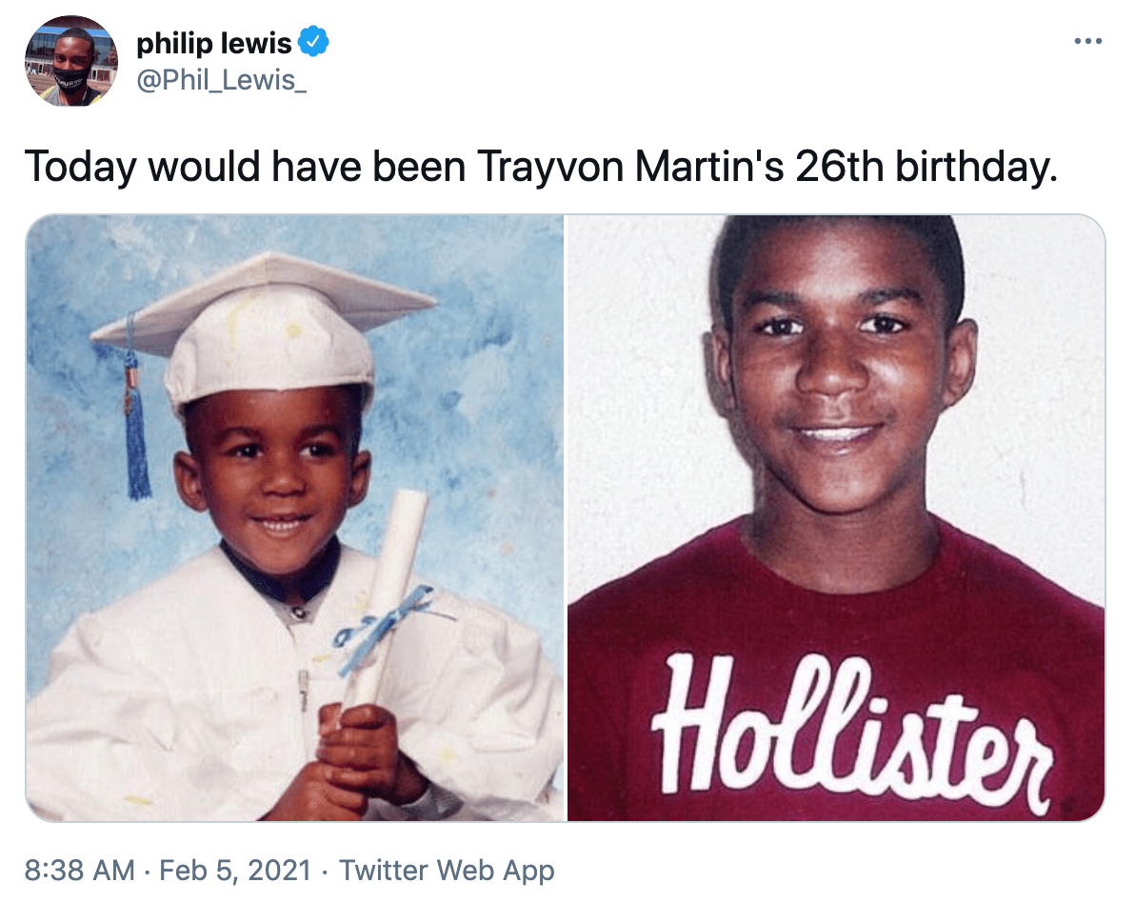
Task: Open the three-dot more options menu
Action: (1087, 41)
